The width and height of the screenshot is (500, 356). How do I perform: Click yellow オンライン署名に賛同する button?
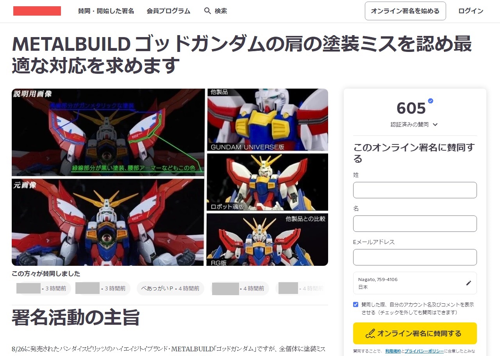point(415,333)
